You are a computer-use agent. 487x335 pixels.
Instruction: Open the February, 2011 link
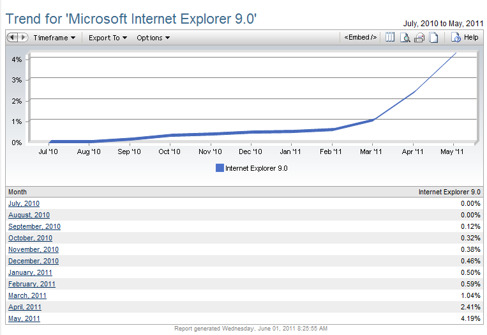coord(32,284)
